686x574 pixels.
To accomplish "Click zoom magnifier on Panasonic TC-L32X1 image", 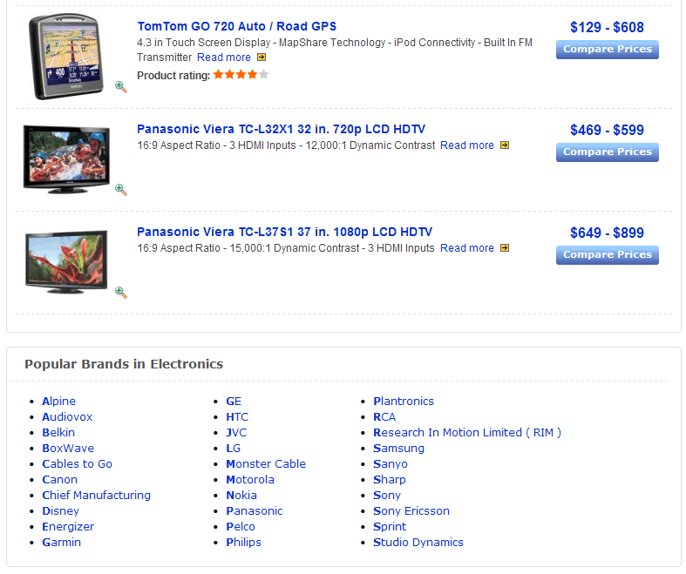I will click(x=121, y=190).
